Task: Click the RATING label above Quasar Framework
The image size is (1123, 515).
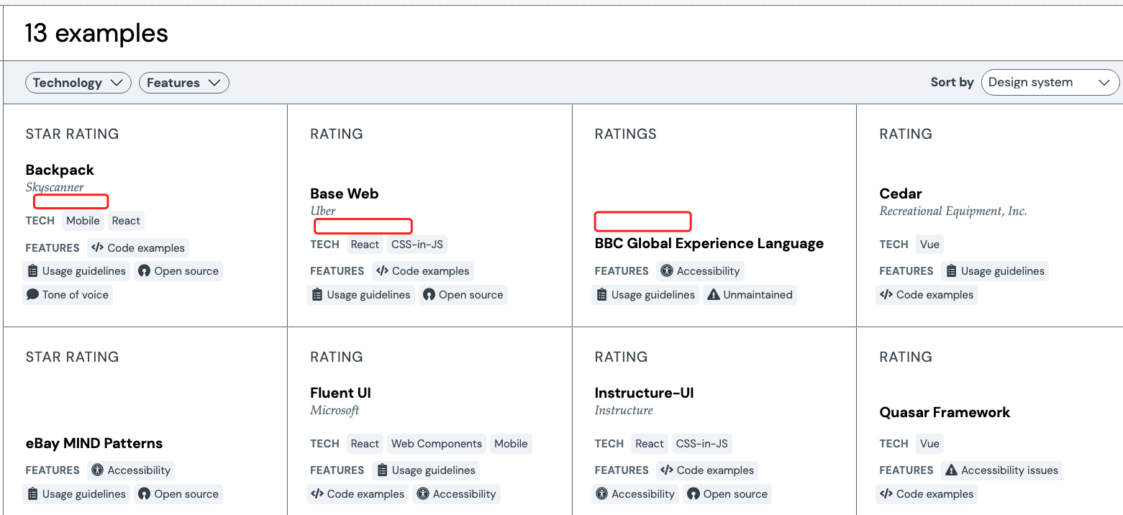Action: [906, 357]
